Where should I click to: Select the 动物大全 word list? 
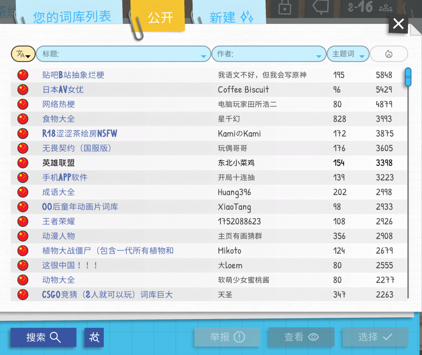209,280
